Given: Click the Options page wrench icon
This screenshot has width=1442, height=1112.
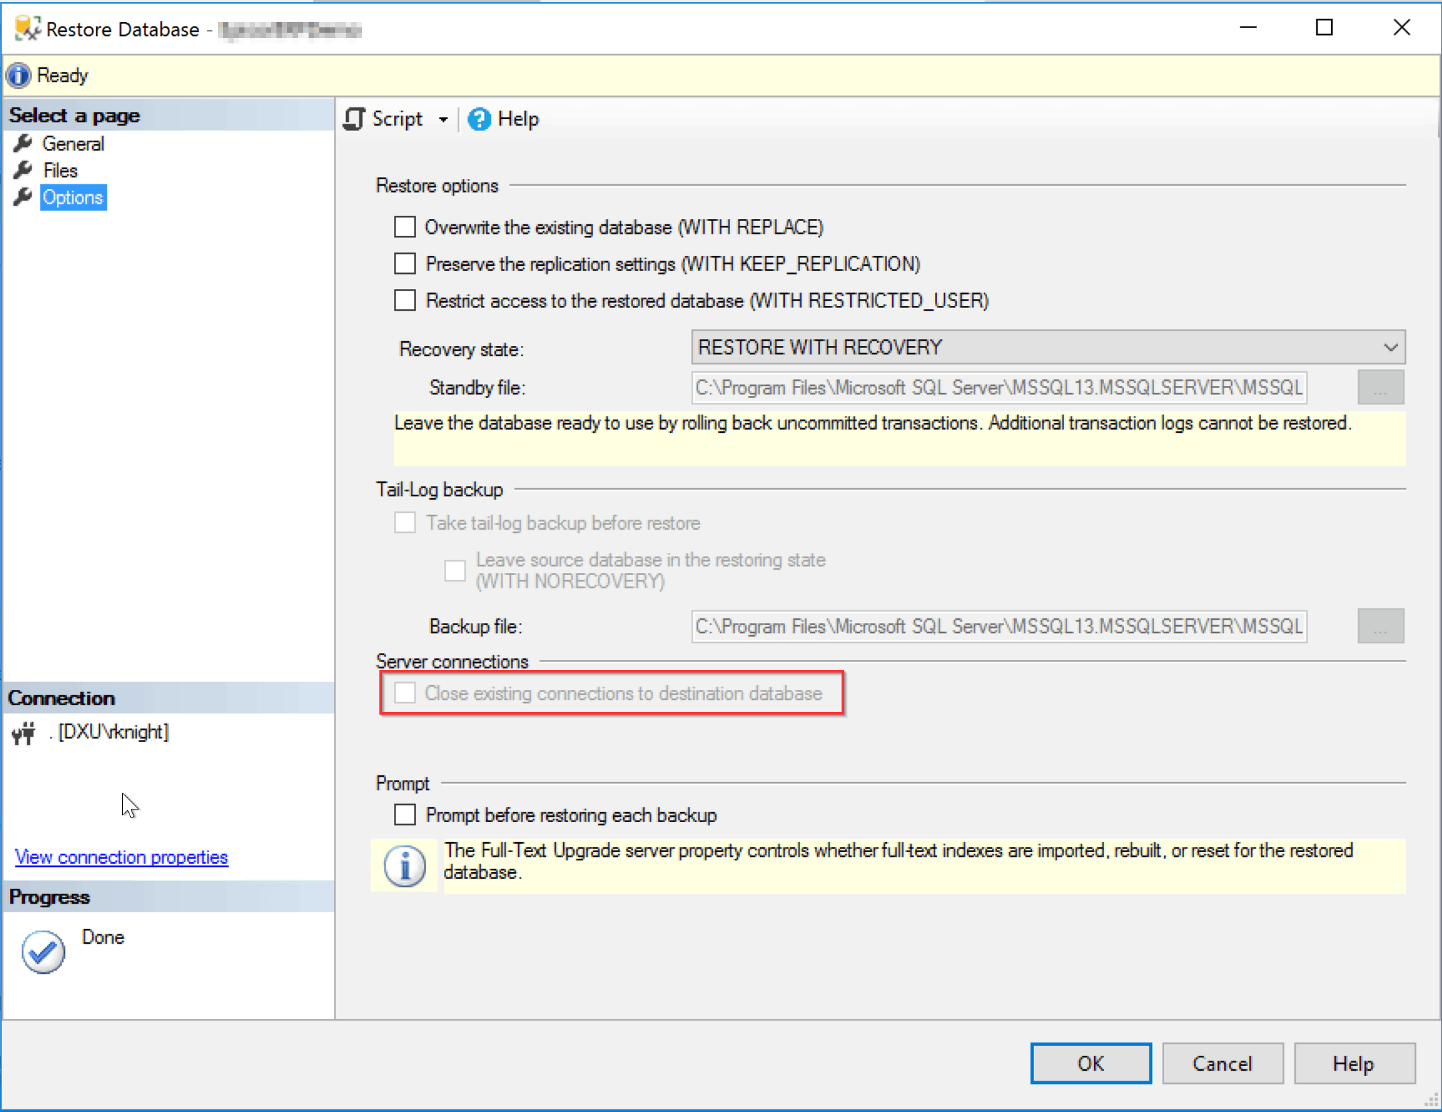Looking at the screenshot, I should coord(23,197).
